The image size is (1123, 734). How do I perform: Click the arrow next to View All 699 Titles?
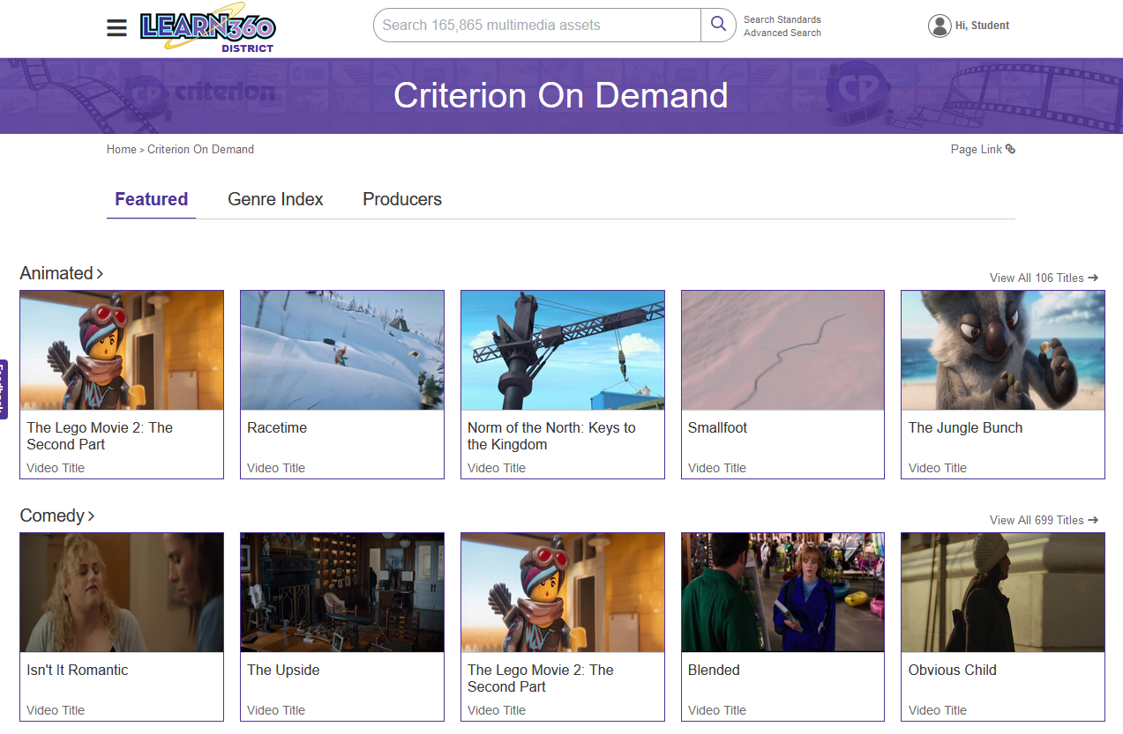point(1094,520)
